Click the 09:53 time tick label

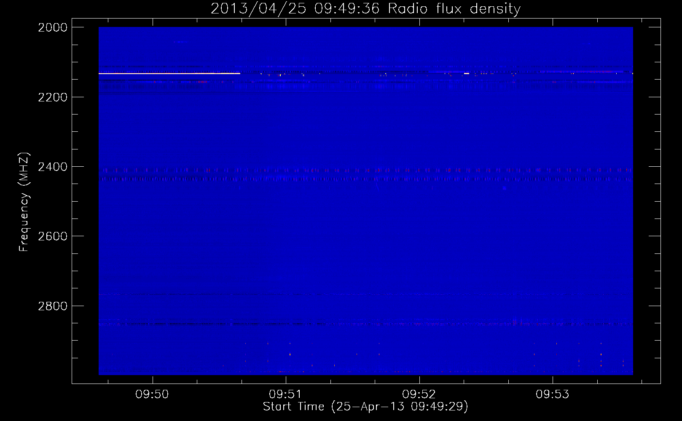pyautogui.click(x=553, y=394)
